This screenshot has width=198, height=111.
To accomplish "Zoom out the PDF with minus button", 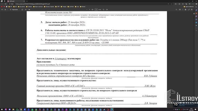I will [87, 10].
